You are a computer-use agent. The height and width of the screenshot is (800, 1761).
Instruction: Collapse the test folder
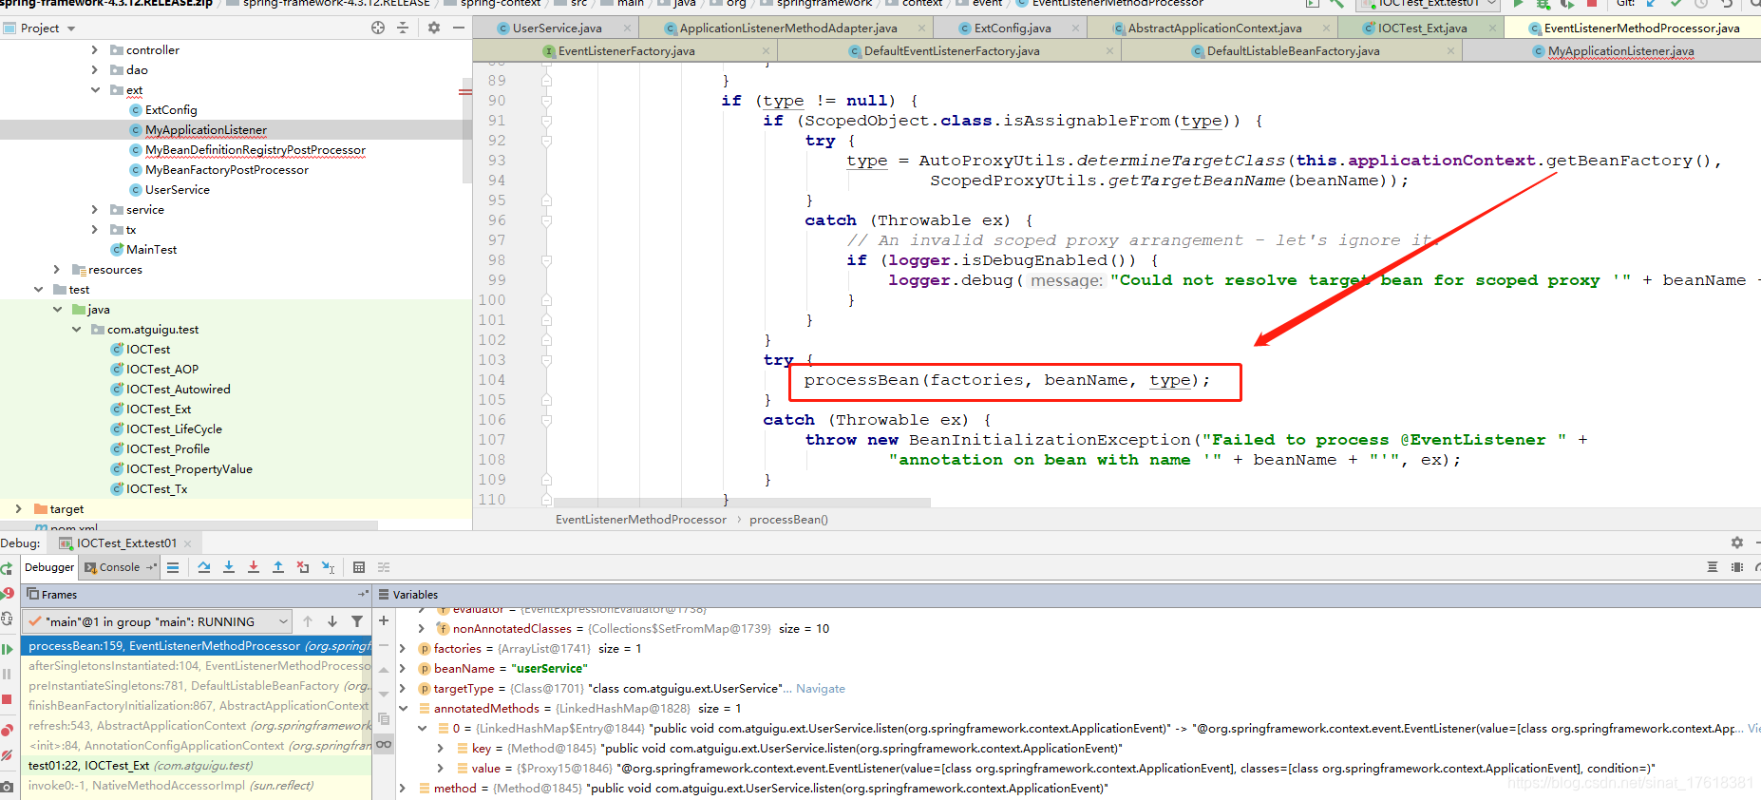tap(38, 289)
